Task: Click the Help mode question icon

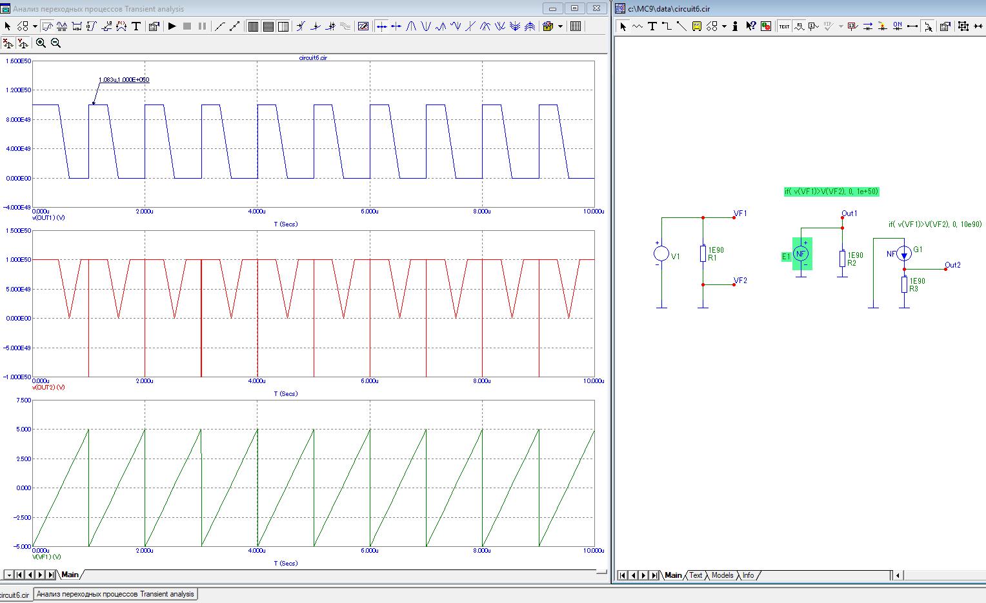Action: click(750, 26)
